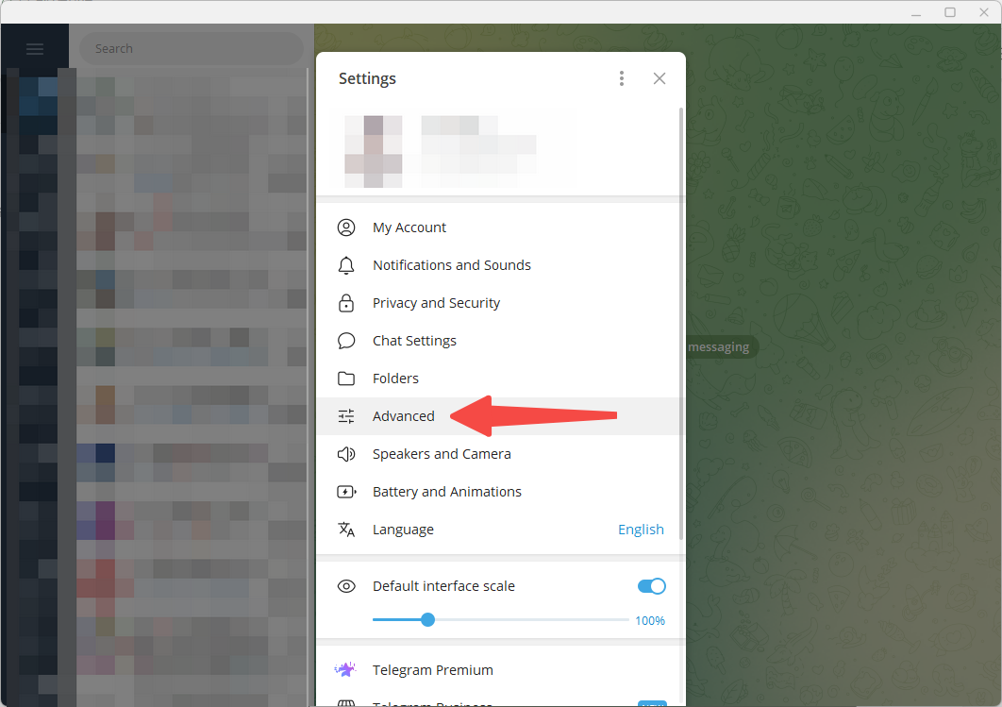Screen dimensions: 1002x707
Task: Click the profile avatar in Settings
Action: pyautogui.click(x=374, y=151)
